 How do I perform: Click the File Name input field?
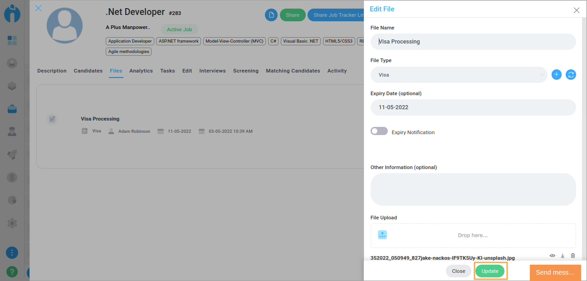click(x=473, y=42)
